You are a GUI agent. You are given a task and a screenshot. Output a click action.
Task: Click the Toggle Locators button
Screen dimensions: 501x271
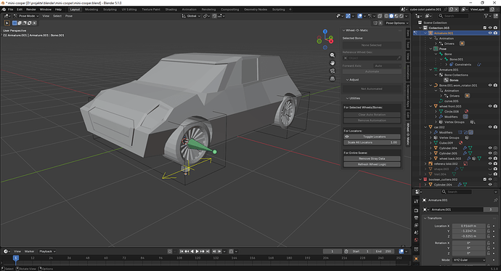point(372,137)
